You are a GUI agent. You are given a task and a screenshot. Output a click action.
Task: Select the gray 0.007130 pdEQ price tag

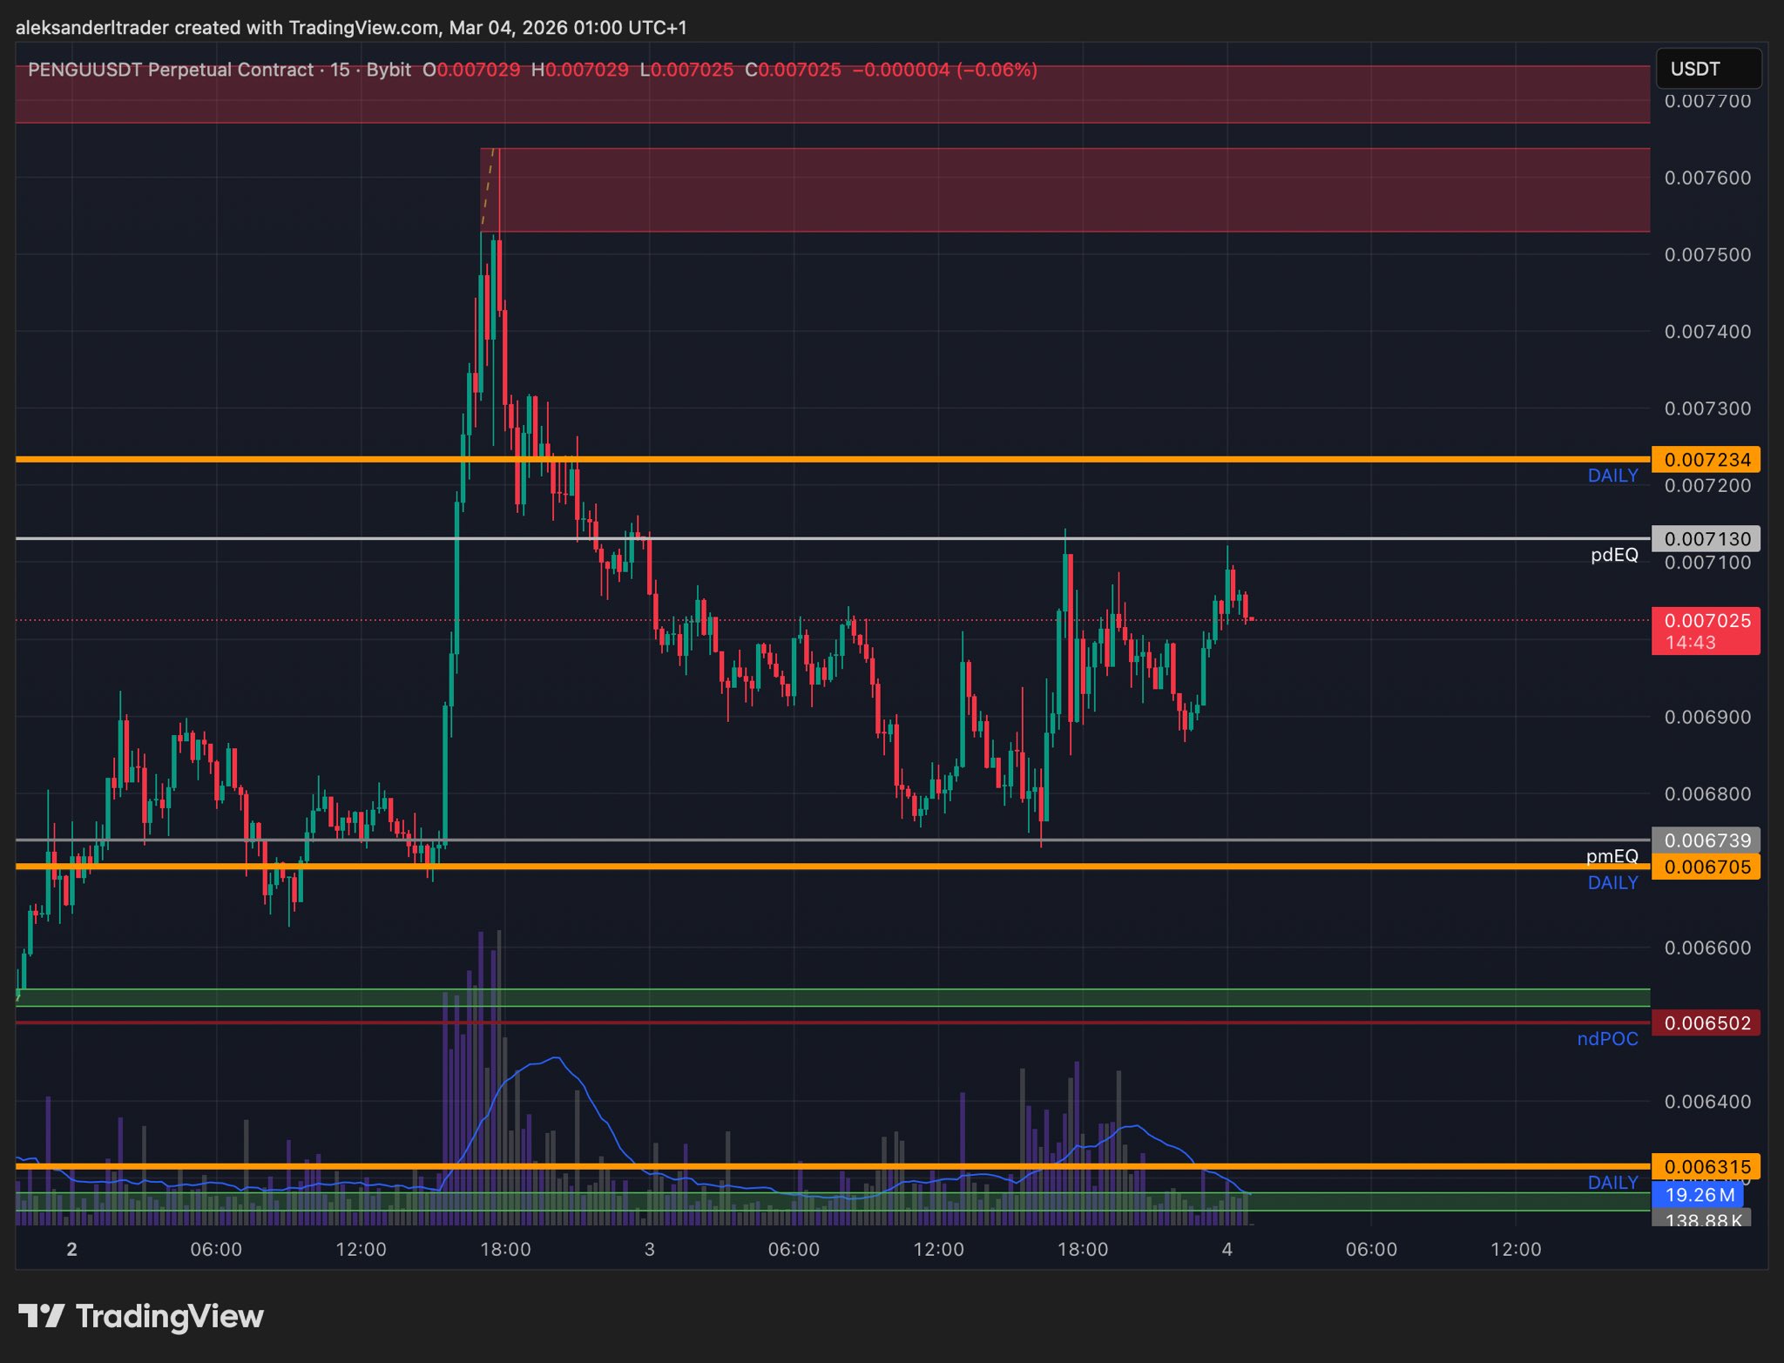1706,539
